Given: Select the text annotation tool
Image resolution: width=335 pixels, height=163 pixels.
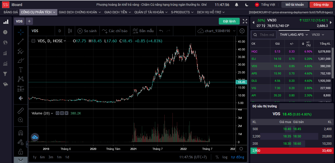Looking at the screenshot, I should click(21, 70).
